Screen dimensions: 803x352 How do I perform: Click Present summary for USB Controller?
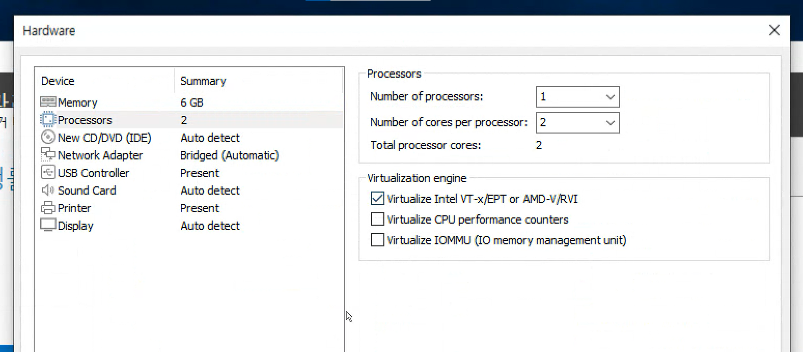click(x=200, y=173)
